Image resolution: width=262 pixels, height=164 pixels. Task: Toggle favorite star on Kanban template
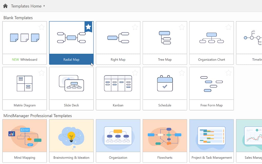pos(135,73)
